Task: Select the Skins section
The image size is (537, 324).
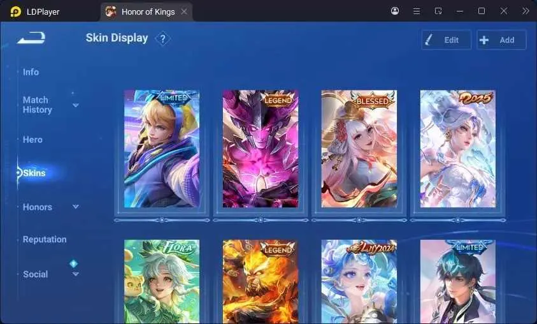Action: (34, 173)
